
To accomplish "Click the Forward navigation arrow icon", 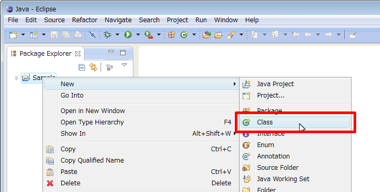I will 328,35.
